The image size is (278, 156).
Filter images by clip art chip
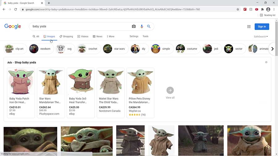(15, 49)
